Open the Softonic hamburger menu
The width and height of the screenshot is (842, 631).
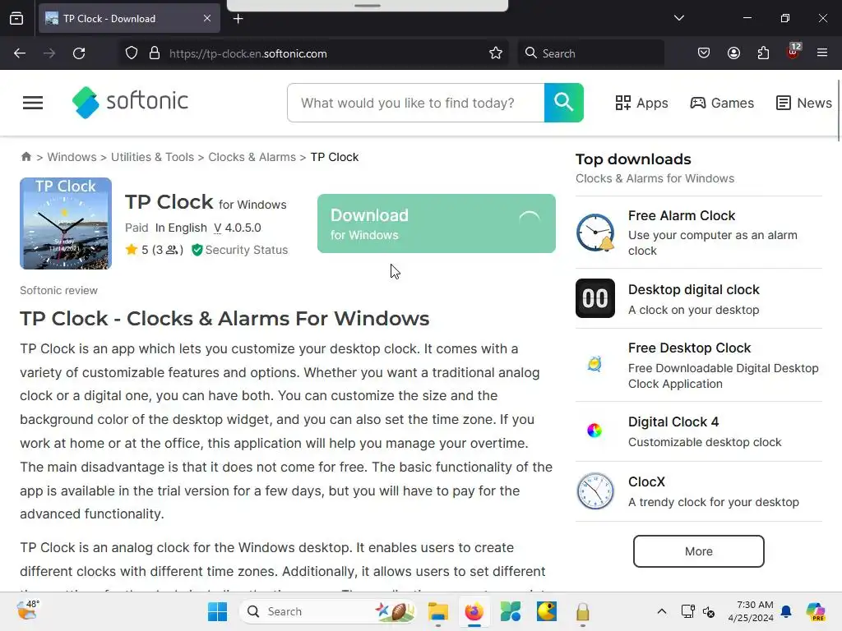point(33,103)
